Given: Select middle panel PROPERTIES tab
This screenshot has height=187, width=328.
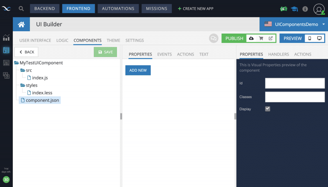Looking at the screenshot, I should [140, 54].
